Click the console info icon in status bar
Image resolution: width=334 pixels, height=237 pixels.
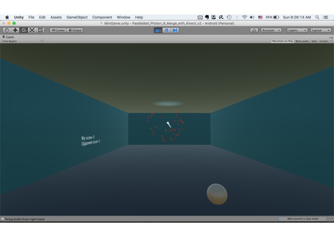pyautogui.click(x=2, y=219)
